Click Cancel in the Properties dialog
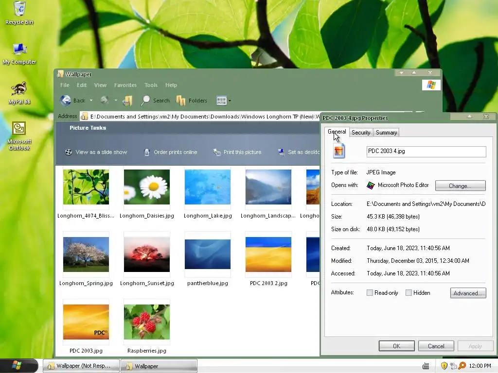Viewport: 498px width, 373px height. [x=436, y=346]
